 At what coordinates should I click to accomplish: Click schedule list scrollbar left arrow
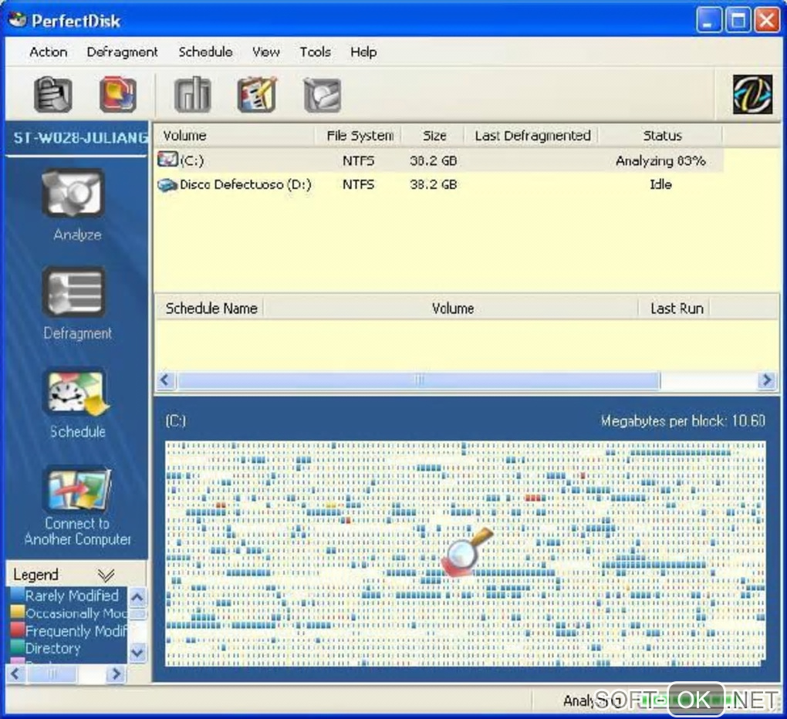tap(165, 380)
